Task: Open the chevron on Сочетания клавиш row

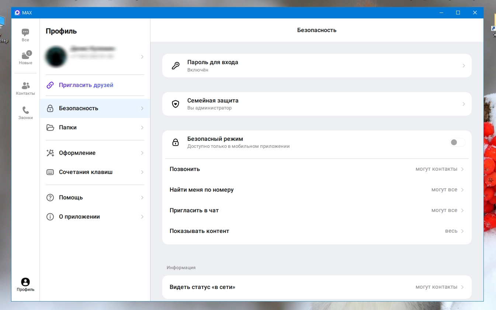Action: 142,172
